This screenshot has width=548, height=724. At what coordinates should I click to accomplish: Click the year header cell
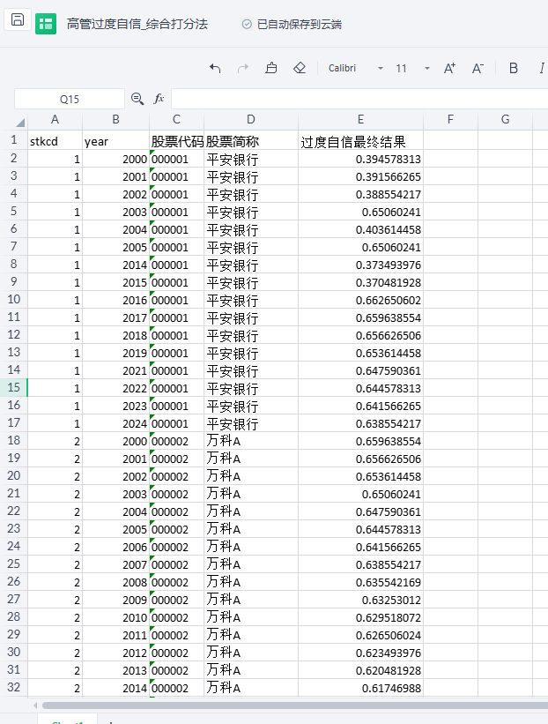point(115,141)
